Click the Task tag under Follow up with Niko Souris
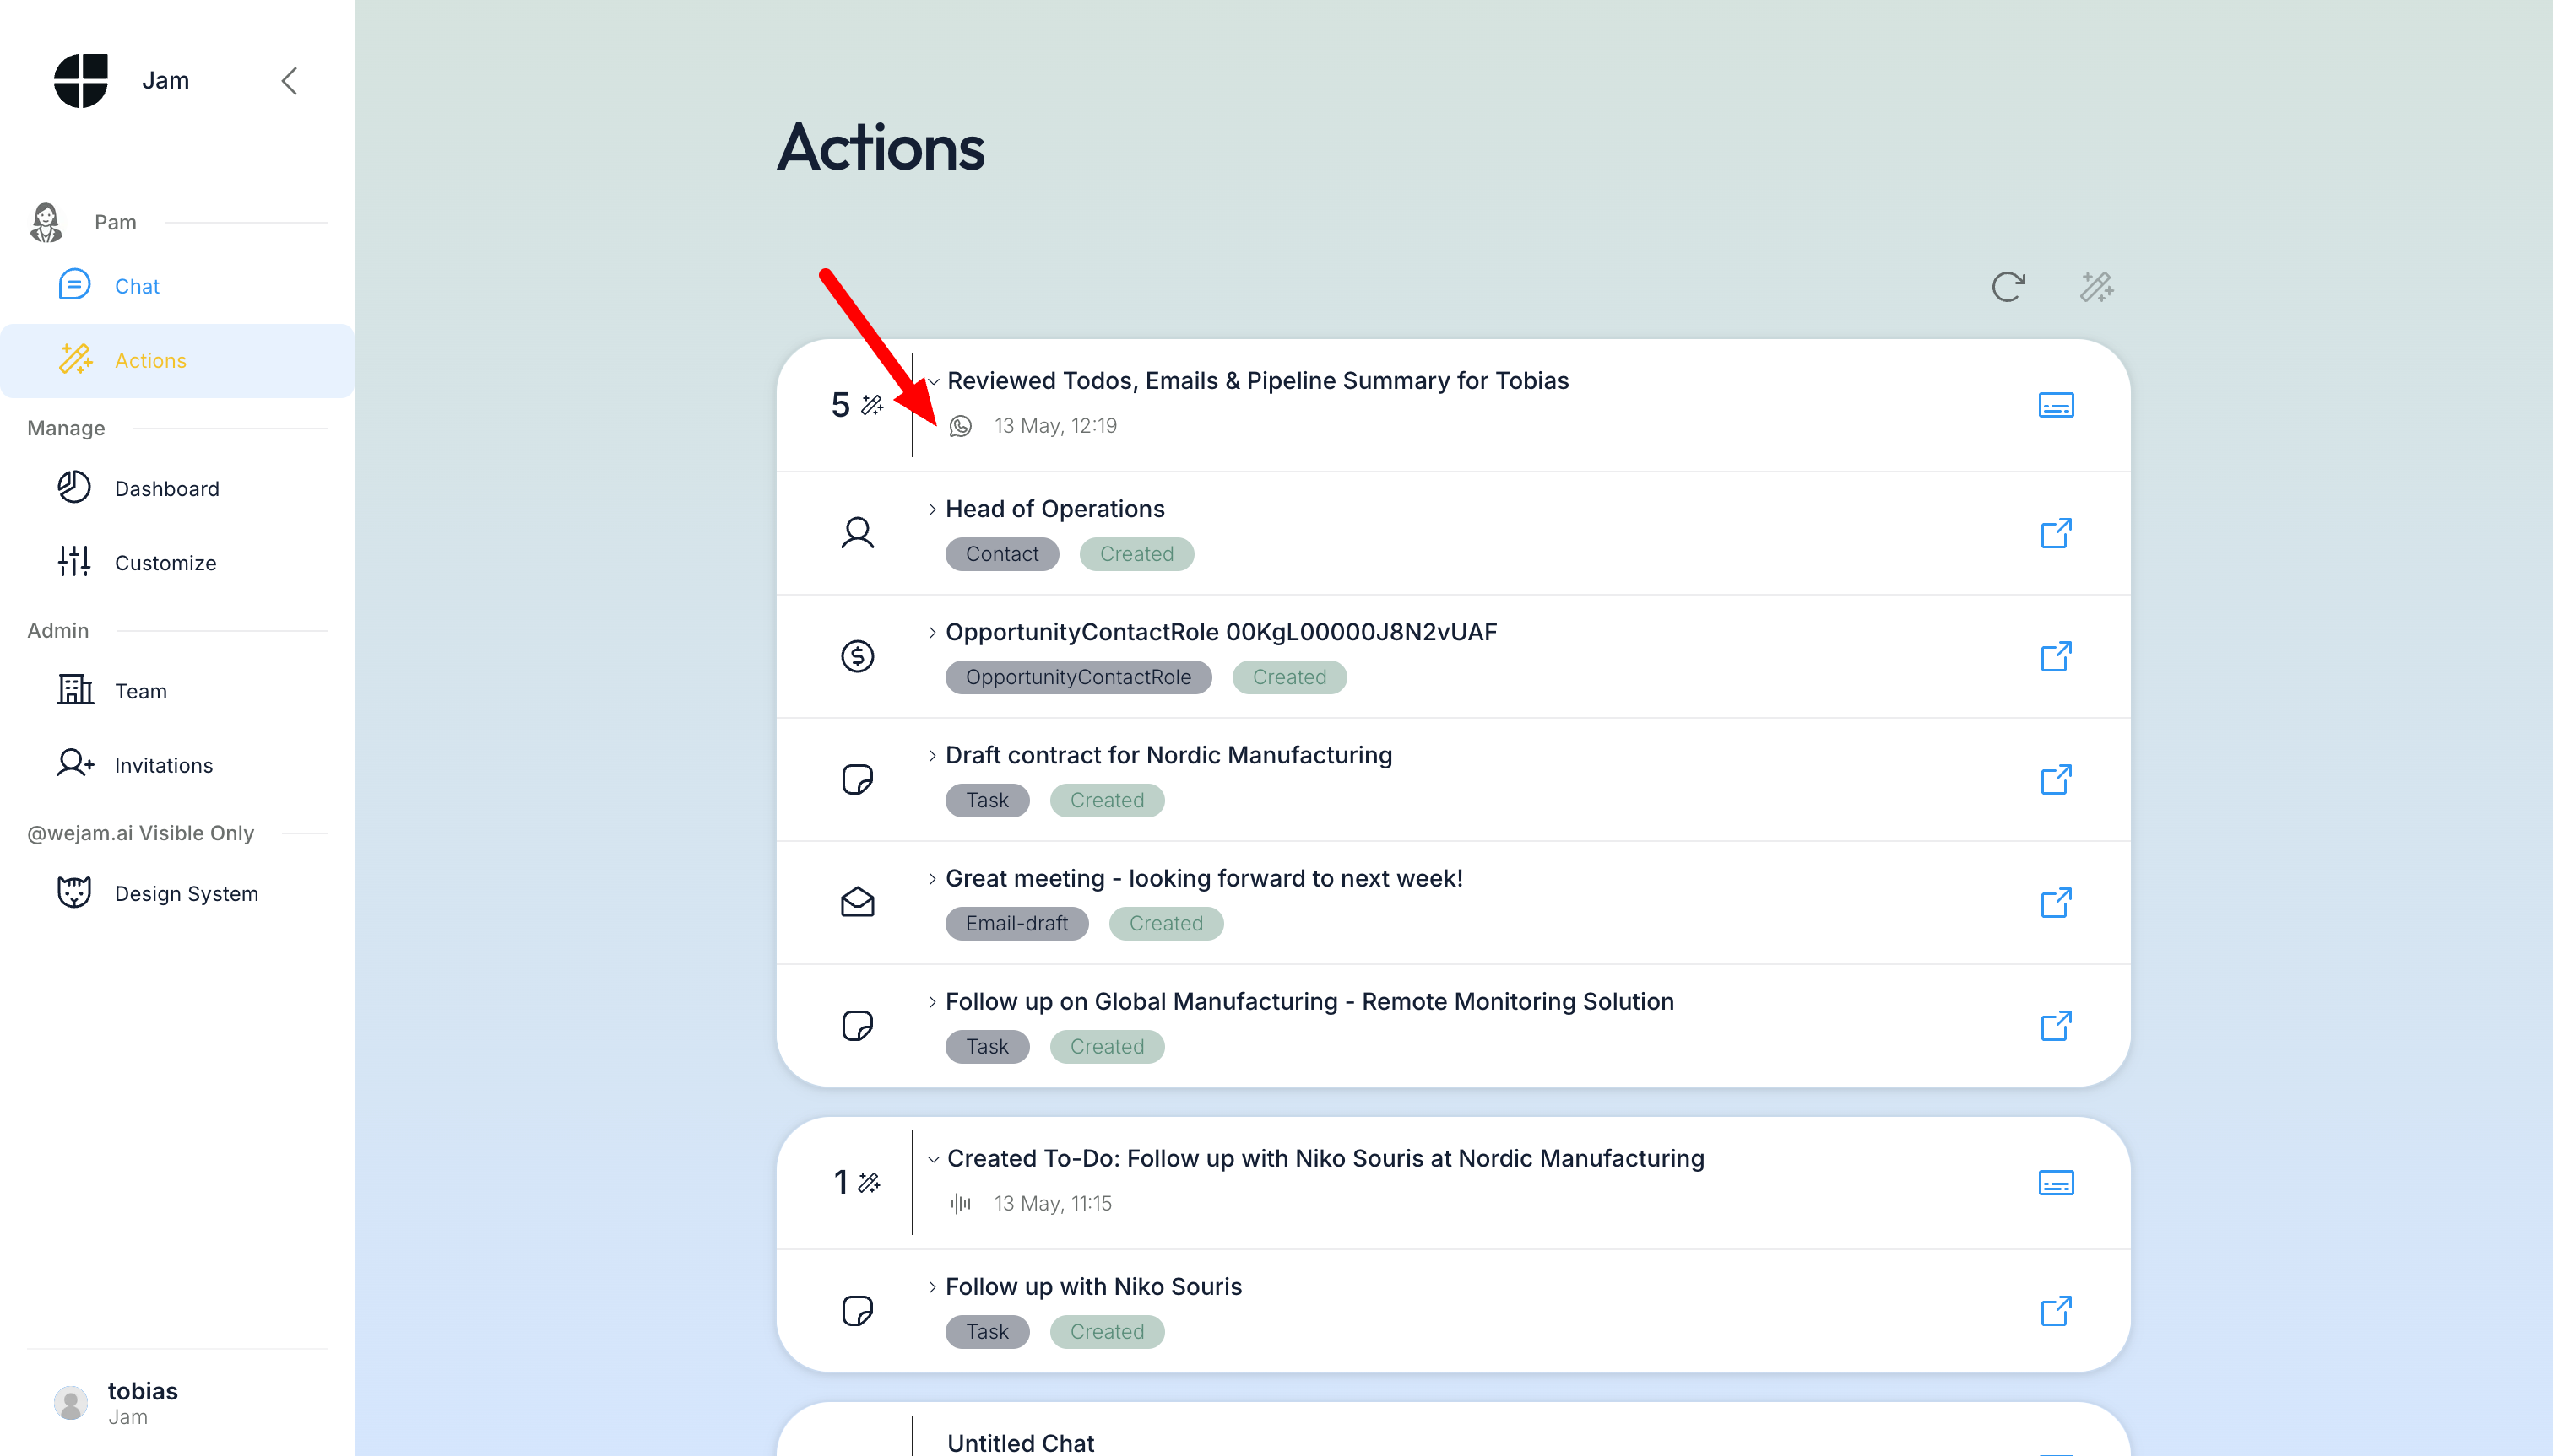This screenshot has width=2553, height=1456. [987, 1331]
